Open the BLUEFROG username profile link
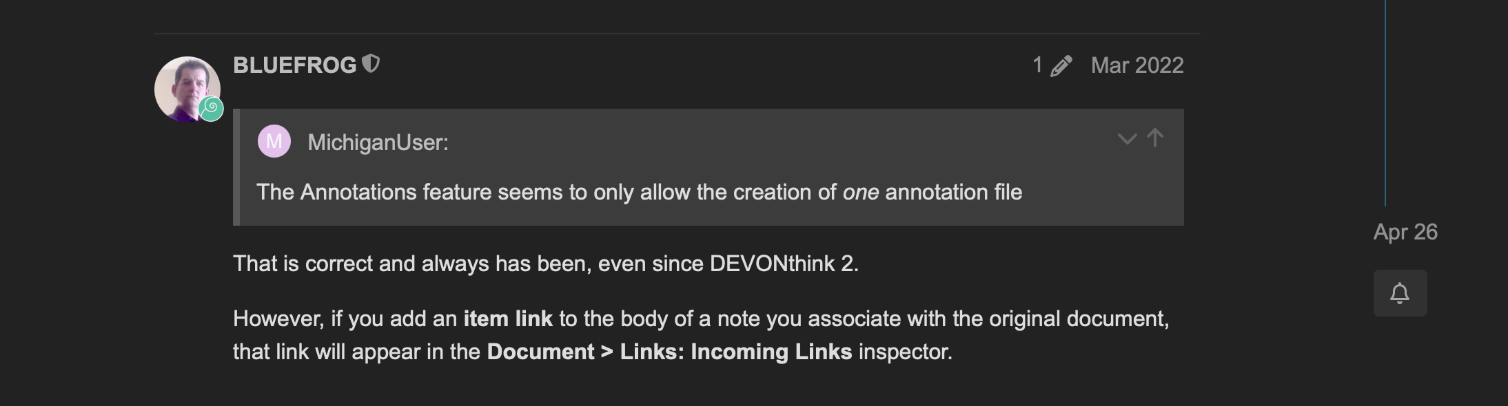The width and height of the screenshot is (1508, 406). point(294,65)
